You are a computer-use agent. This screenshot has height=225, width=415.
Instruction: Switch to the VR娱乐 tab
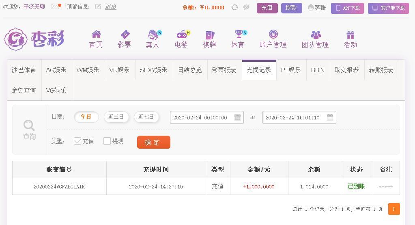click(x=120, y=70)
